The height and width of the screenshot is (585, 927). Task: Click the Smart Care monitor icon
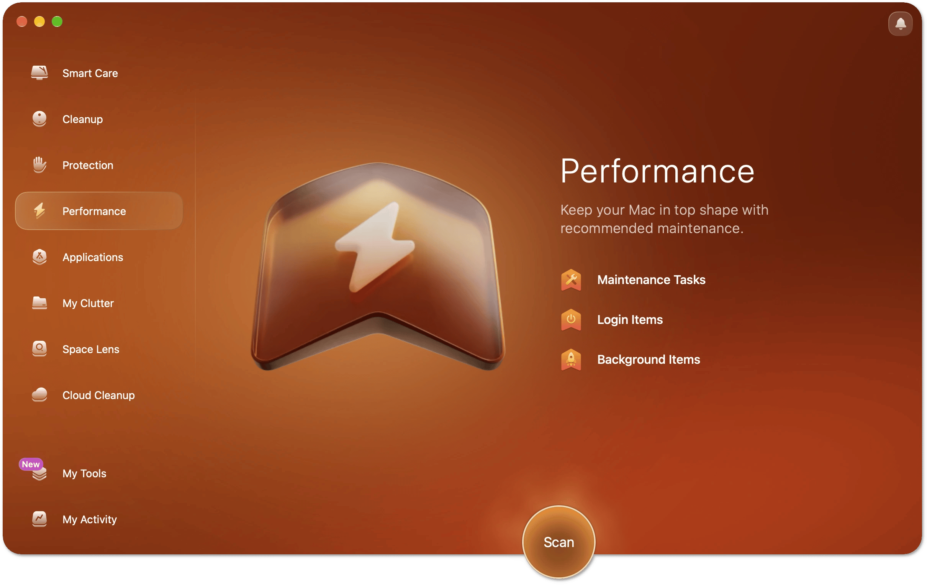39,73
